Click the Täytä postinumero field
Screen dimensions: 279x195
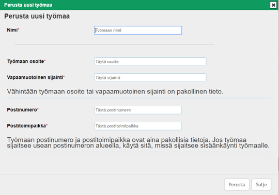(x=138, y=110)
